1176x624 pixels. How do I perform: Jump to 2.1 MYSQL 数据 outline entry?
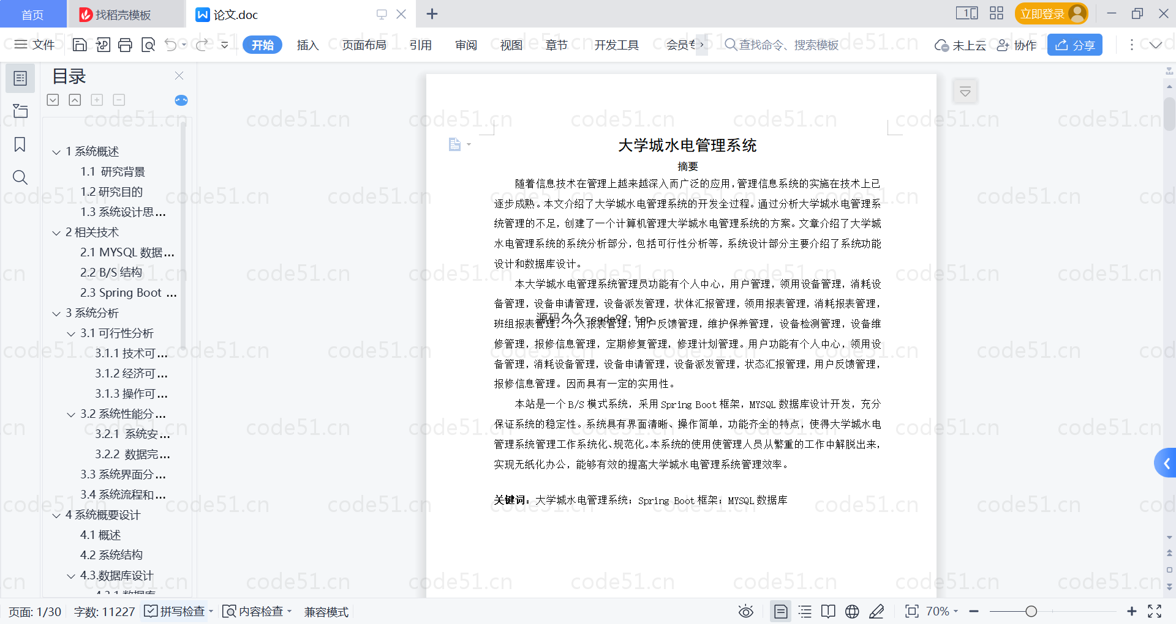pos(127,253)
